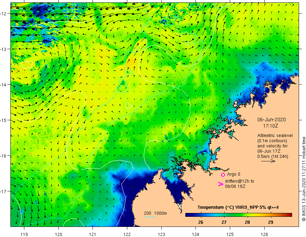Click the -14 latitude axis label

4,85
